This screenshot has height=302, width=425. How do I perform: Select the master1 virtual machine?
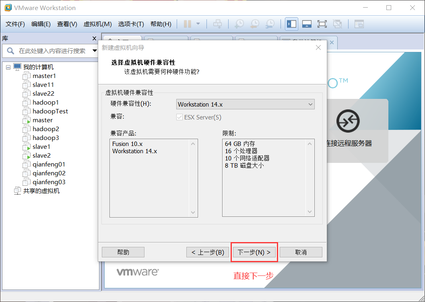[44, 76]
